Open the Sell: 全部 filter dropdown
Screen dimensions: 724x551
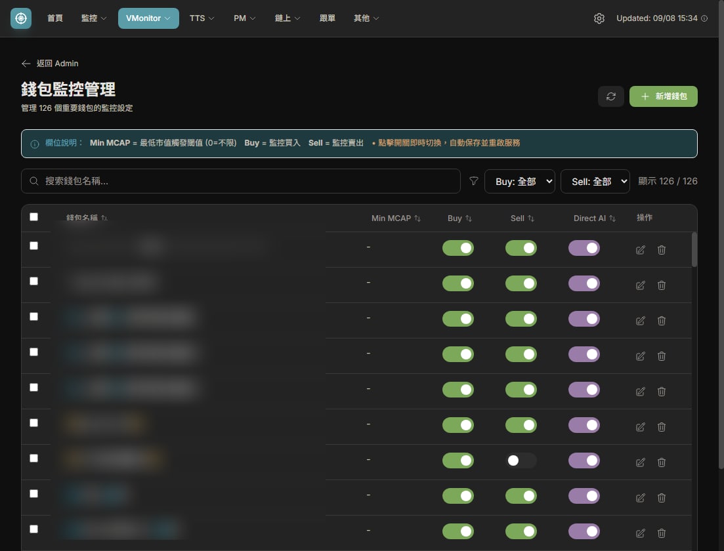tap(595, 181)
